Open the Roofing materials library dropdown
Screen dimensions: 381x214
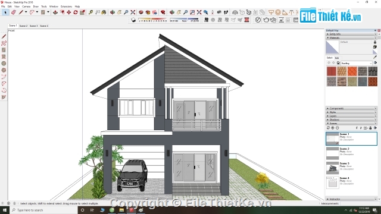click(356, 63)
